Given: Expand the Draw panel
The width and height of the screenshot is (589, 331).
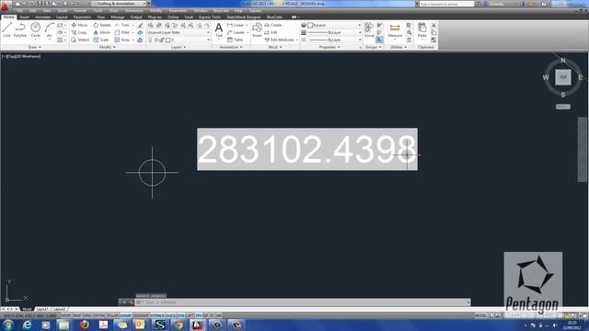Looking at the screenshot, I should (x=35, y=47).
